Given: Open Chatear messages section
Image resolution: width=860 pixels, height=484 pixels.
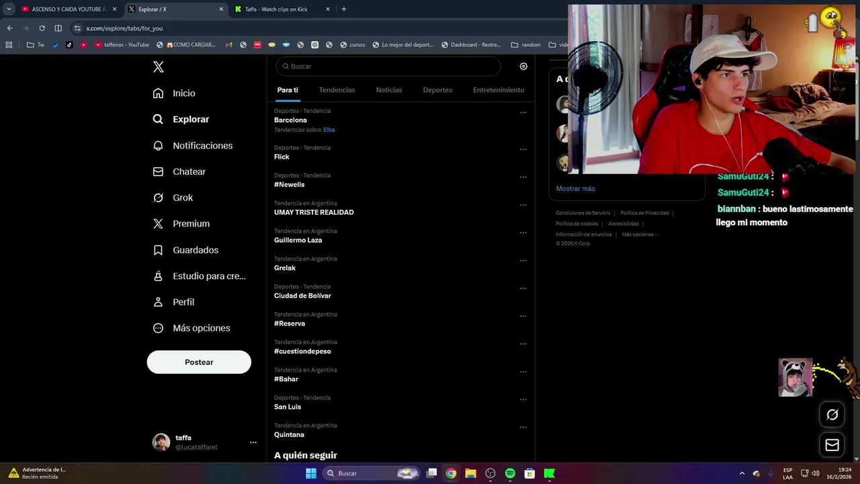Looking at the screenshot, I should 179,171.
